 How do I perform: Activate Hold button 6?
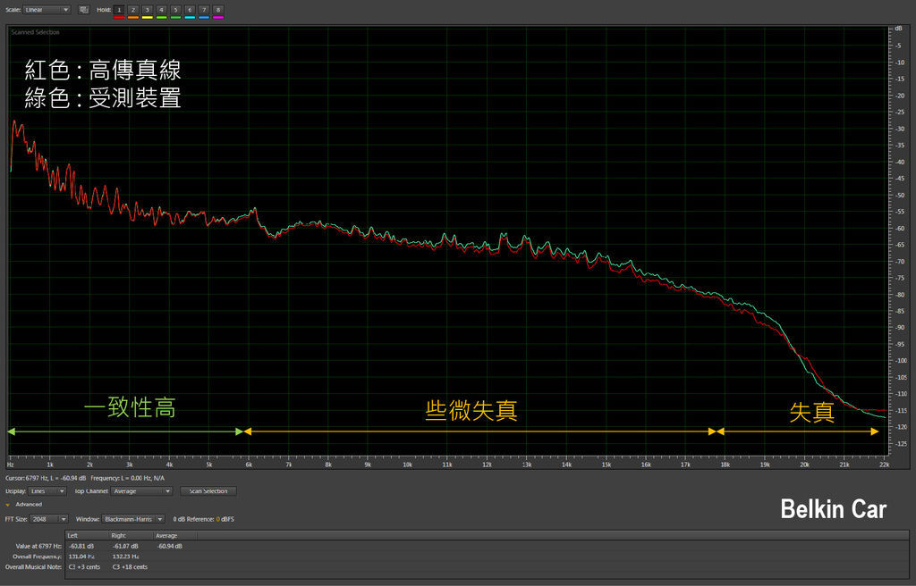point(190,10)
